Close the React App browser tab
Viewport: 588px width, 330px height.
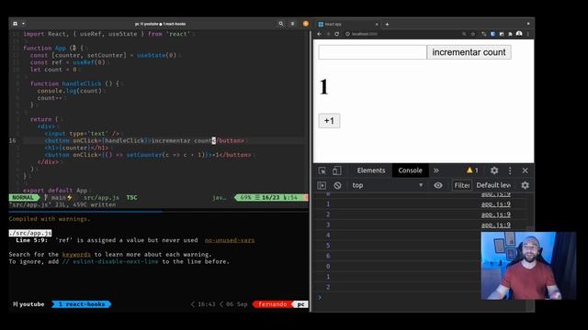[377, 25]
